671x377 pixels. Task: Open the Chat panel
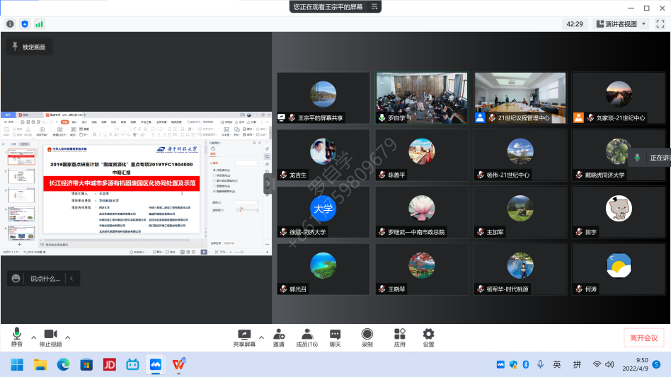tap(335, 337)
